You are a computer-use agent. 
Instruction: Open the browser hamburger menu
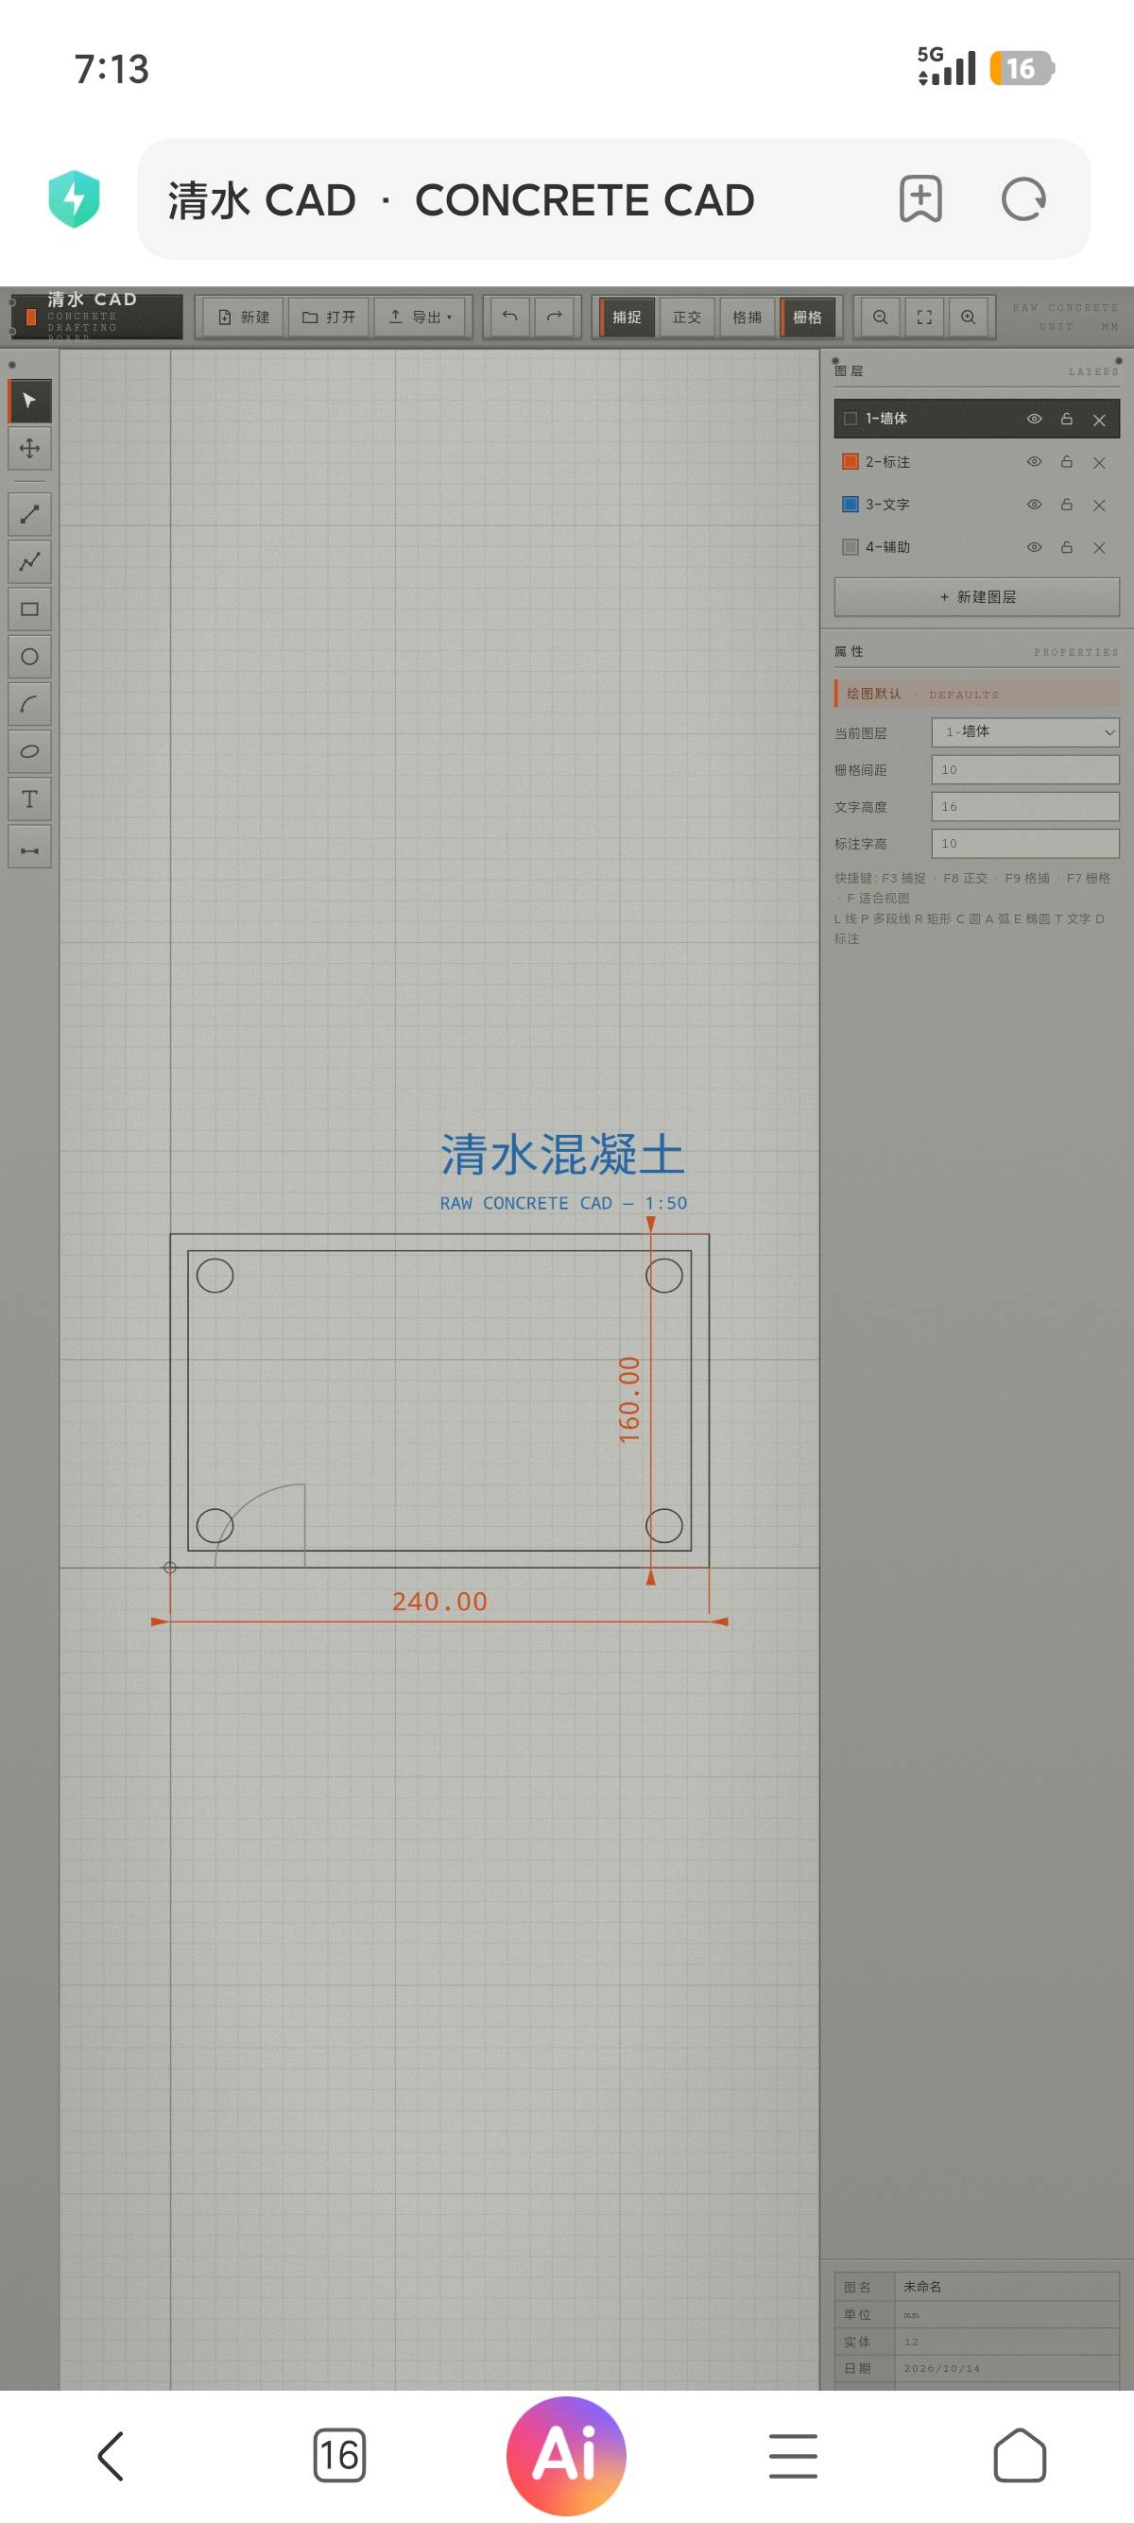pyautogui.click(x=793, y=2457)
